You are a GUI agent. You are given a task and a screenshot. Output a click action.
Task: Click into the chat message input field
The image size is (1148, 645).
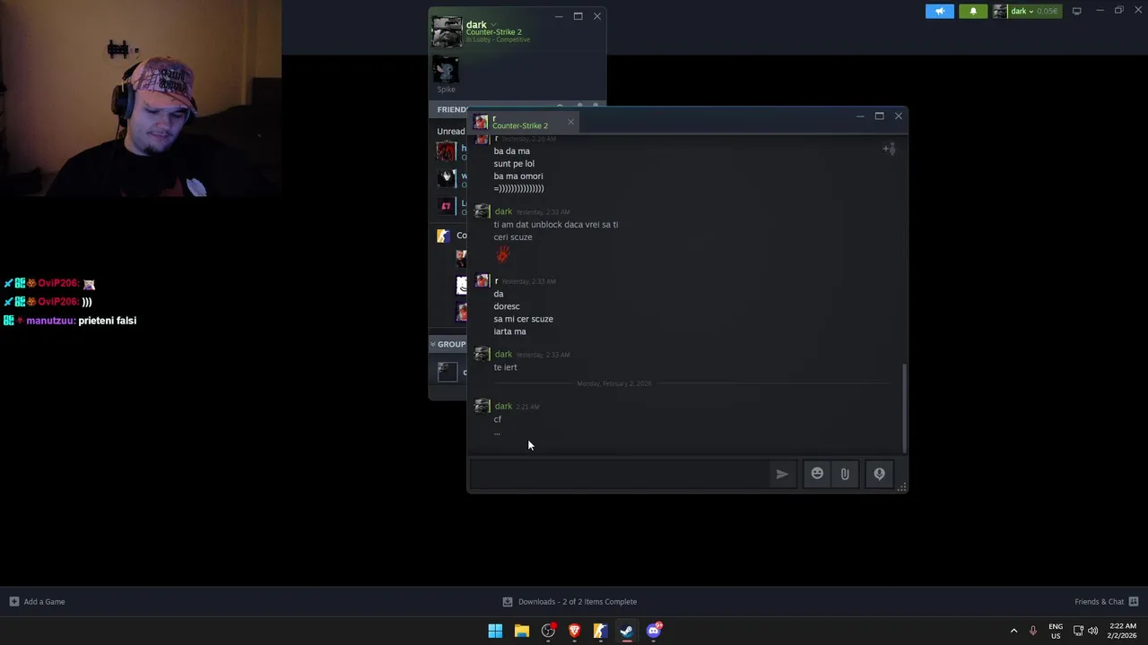click(x=619, y=474)
